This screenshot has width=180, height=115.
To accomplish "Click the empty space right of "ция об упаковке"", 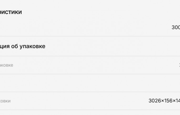I will [x=112, y=46].
